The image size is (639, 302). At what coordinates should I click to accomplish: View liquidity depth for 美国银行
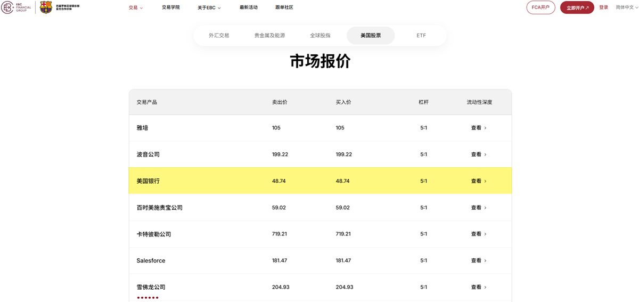[x=479, y=181]
